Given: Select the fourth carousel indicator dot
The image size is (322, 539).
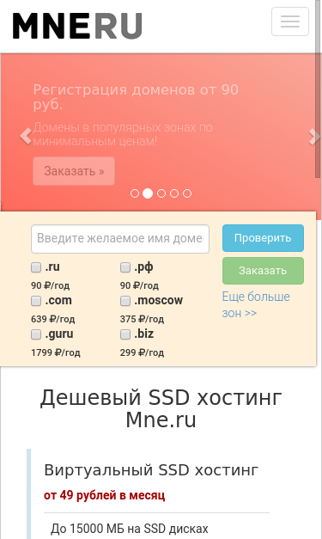Looking at the screenshot, I should 174,193.
